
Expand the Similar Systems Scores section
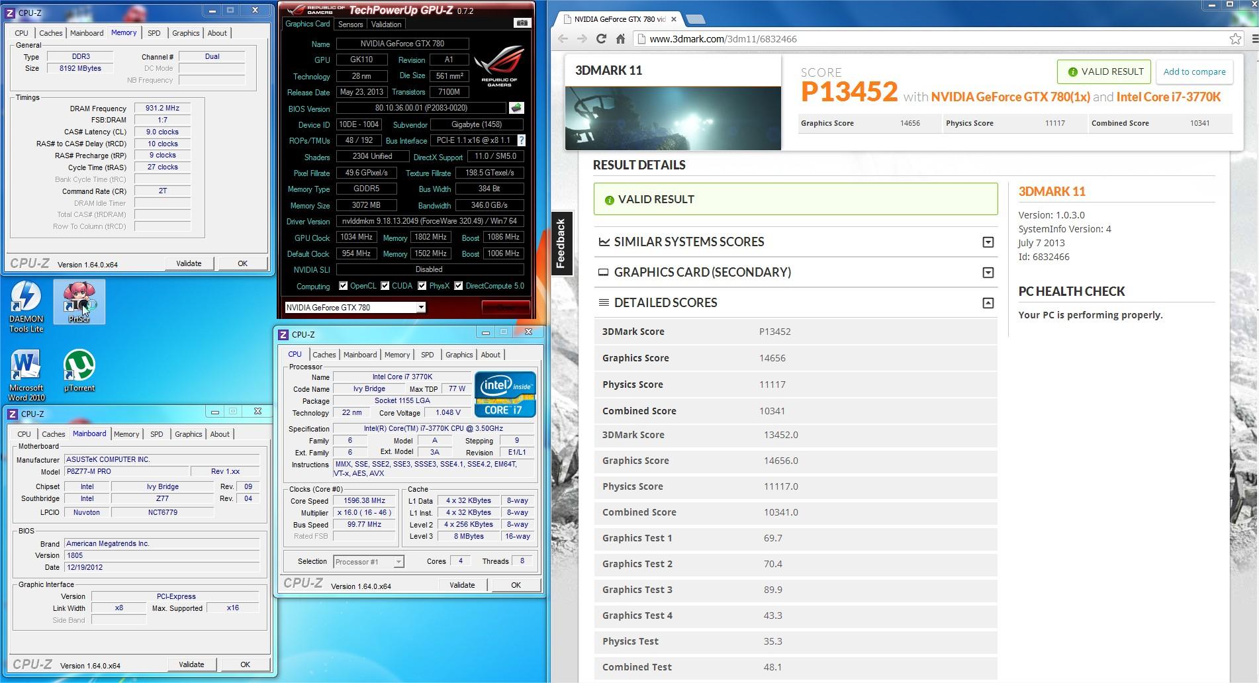click(x=988, y=242)
